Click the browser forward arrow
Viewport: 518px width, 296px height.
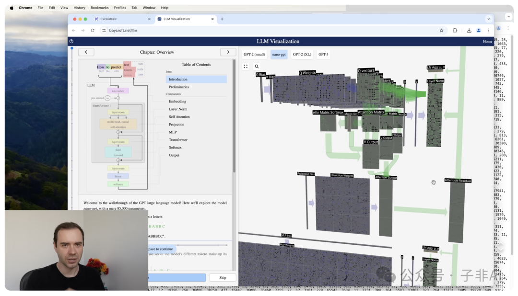pos(83,30)
